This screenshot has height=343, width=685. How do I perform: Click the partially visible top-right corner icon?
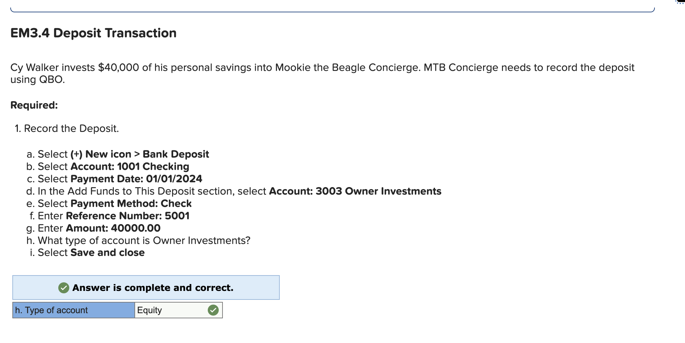pos(680,2)
